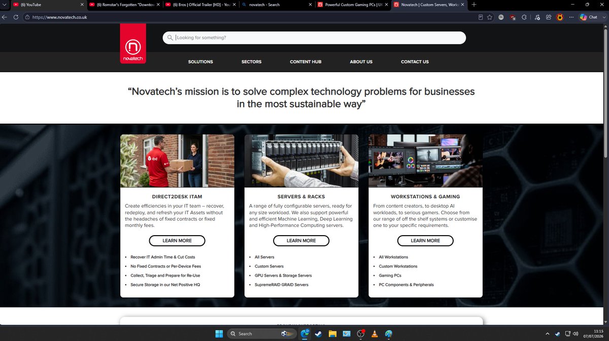Open the SOLUTIONS menu
This screenshot has width=609, height=341.
[200, 62]
